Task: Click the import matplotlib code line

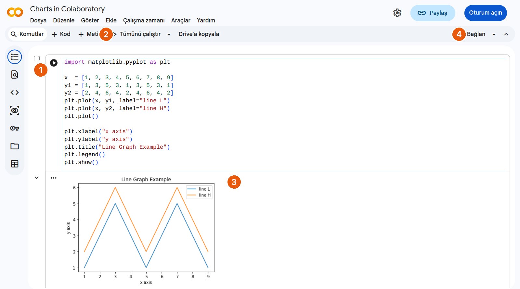Action: tap(117, 62)
